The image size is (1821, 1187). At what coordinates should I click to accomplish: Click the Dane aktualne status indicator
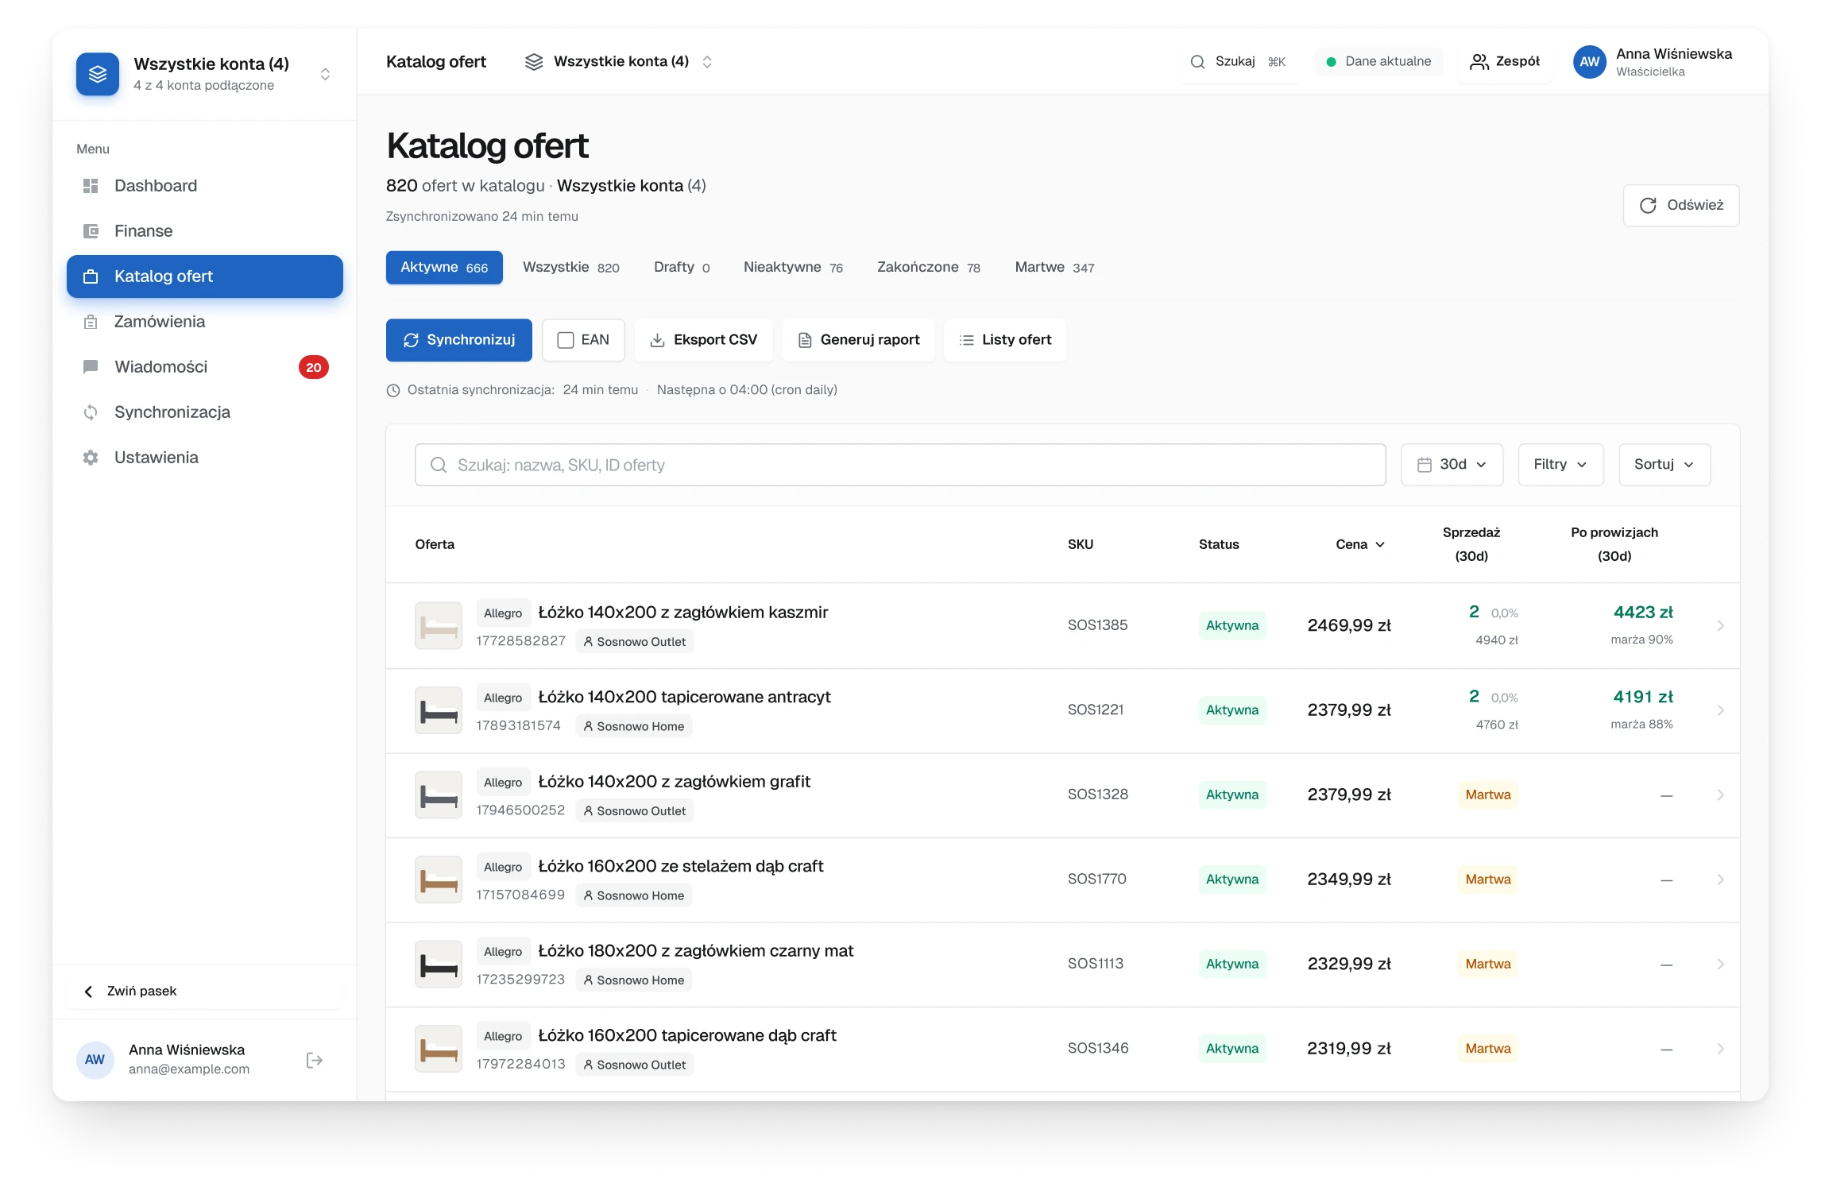tap(1378, 61)
